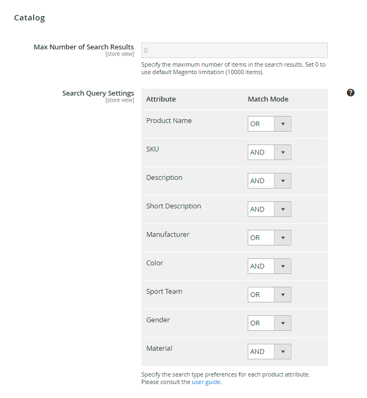
Task: Expand the Sport Team match mode dropdown
Action: (269, 295)
